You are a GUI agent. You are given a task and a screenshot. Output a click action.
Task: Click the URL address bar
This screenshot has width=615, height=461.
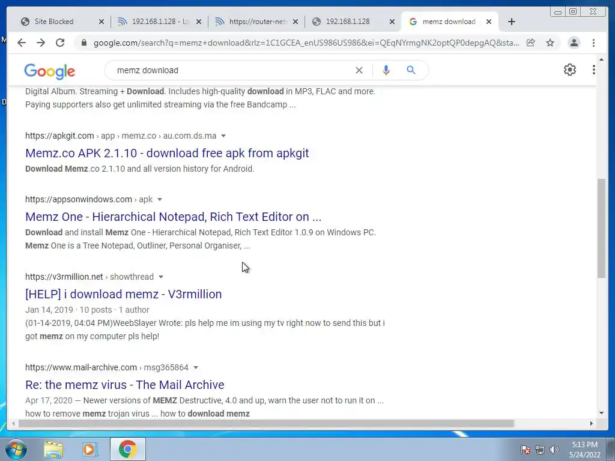click(306, 43)
